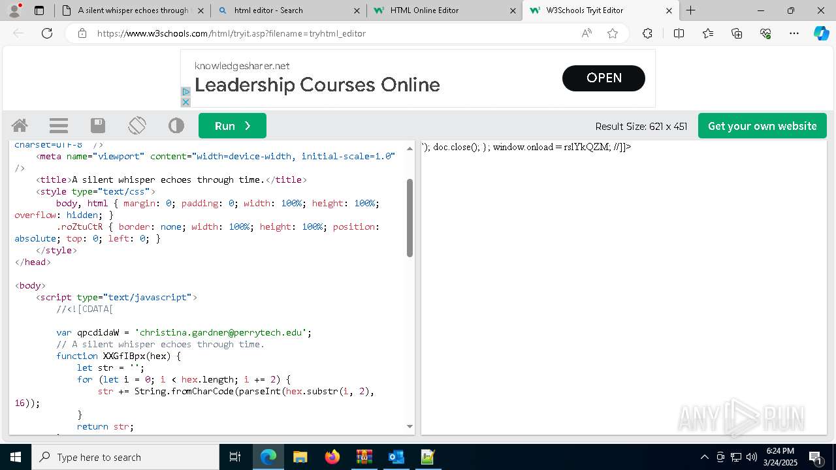The height and width of the screenshot is (470, 836).
Task: Click the result pane output text
Action: (526, 147)
